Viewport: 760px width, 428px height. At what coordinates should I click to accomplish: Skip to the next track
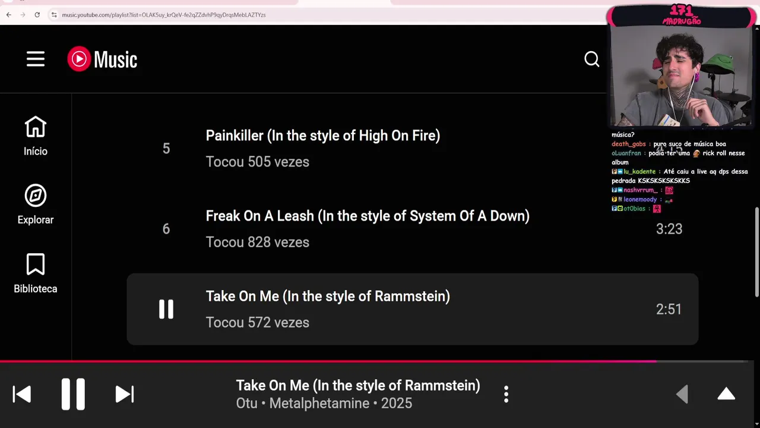pos(124,394)
